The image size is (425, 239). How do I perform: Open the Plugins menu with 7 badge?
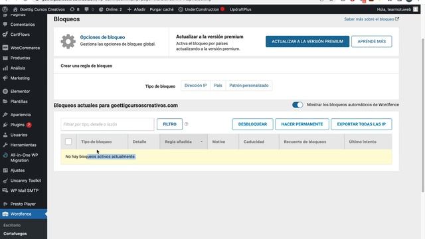tap(21, 125)
